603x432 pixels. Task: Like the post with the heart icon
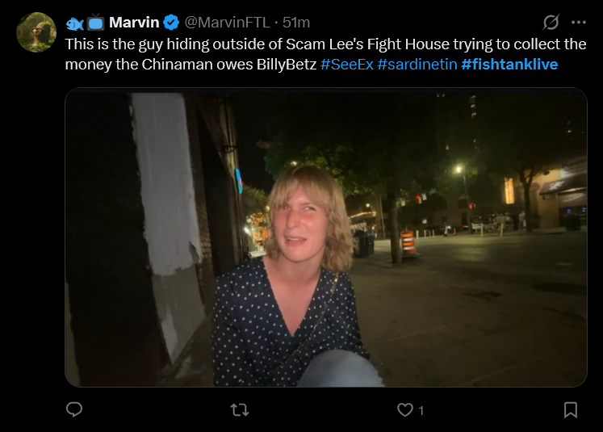[x=405, y=409]
